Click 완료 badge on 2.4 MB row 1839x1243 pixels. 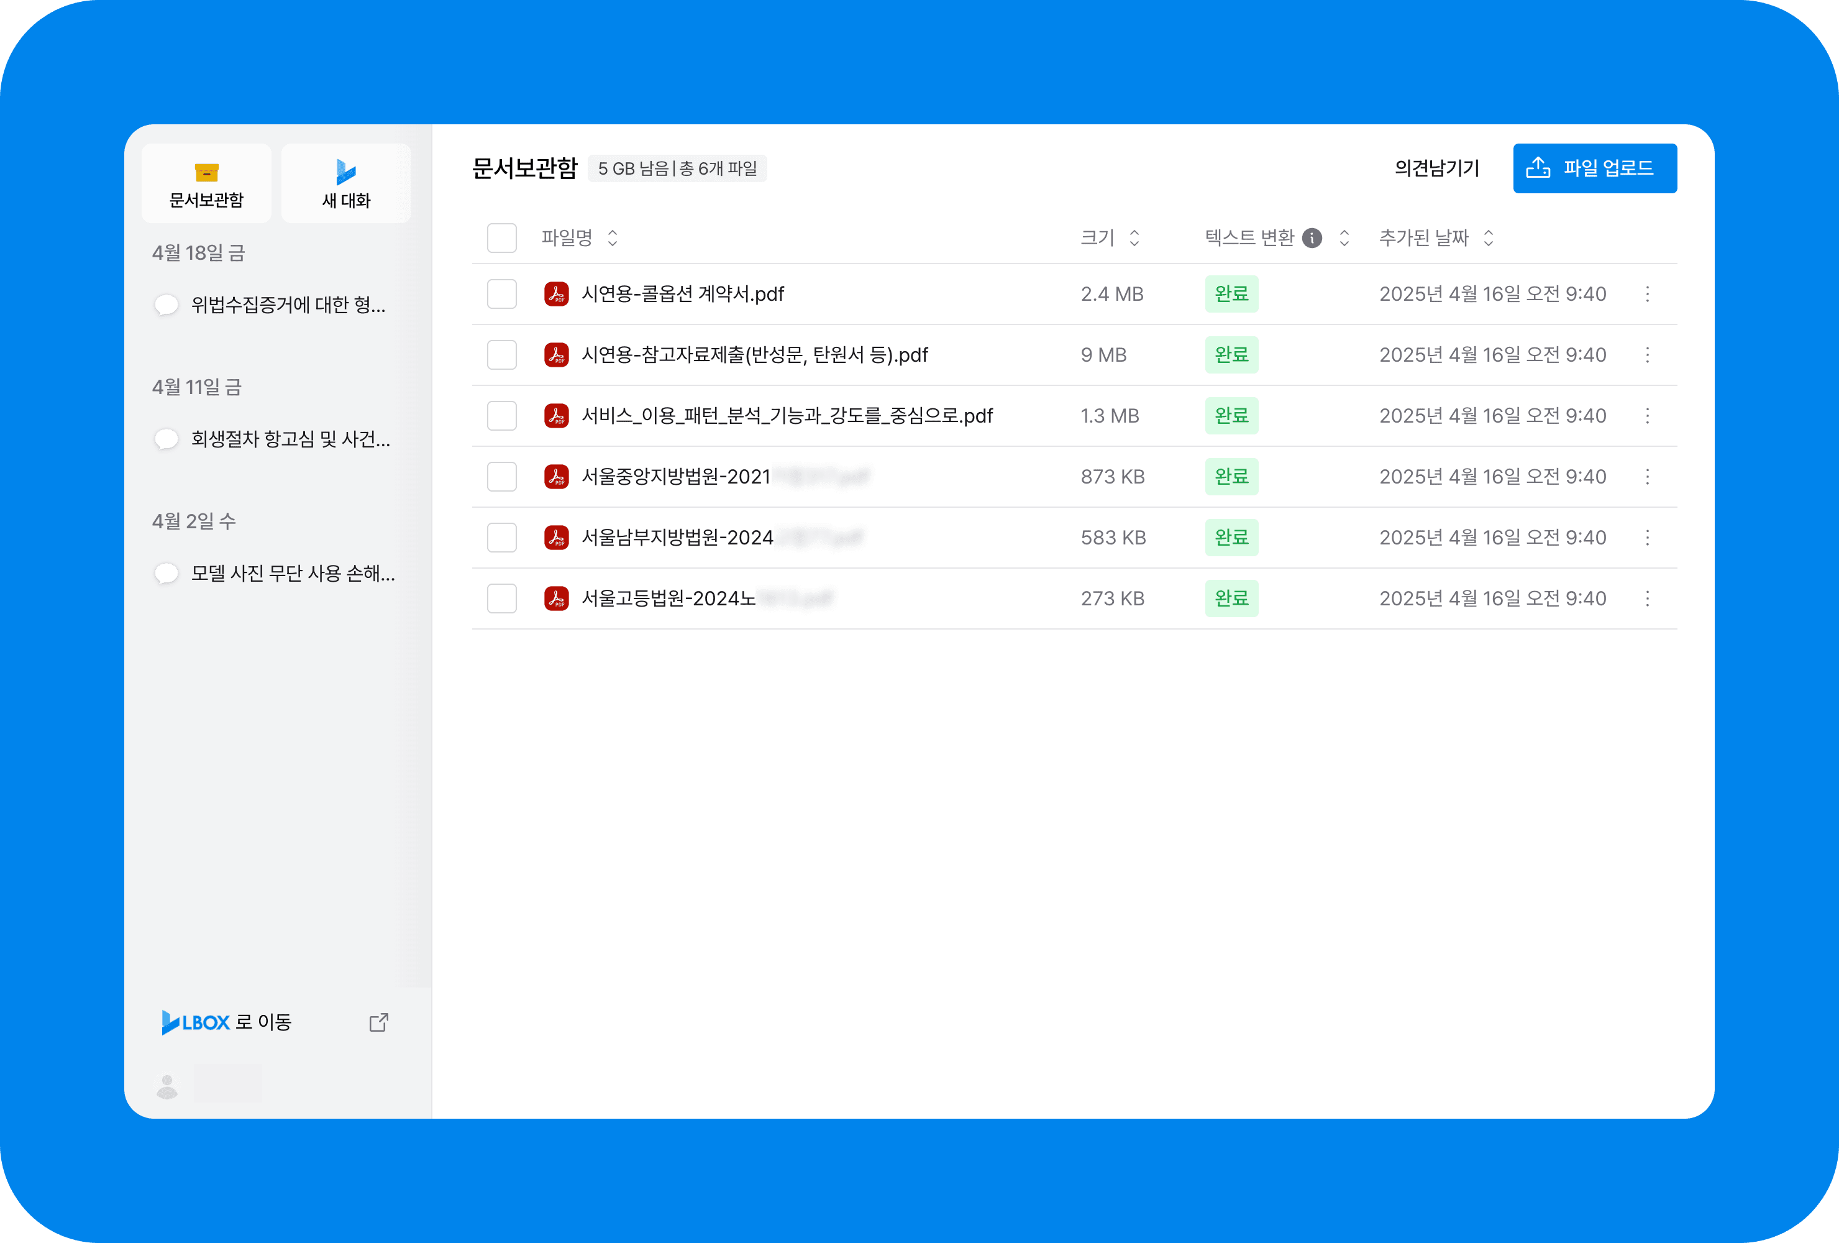click(1231, 294)
